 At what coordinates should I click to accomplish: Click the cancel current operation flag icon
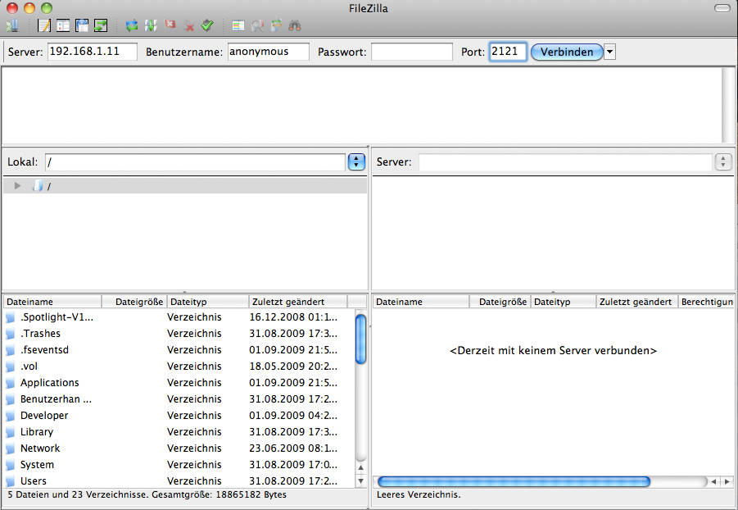[x=170, y=25]
